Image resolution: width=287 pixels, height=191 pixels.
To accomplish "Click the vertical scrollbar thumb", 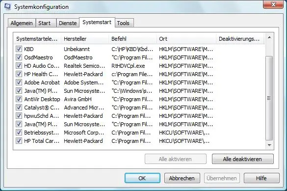I will (269, 98).
